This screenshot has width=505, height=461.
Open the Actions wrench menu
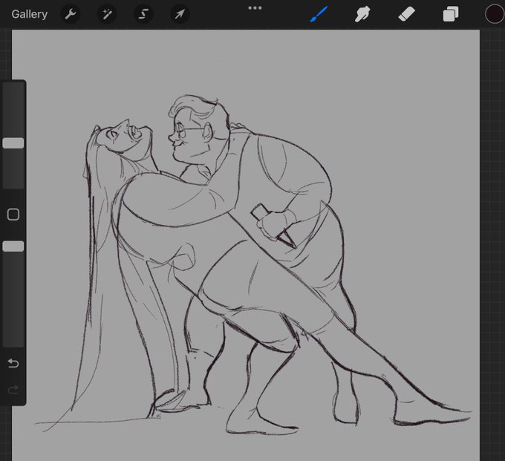(71, 14)
